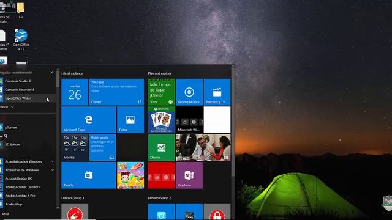Open Acrobat Reader DC
The height and width of the screenshot is (220, 392).
click(28, 178)
